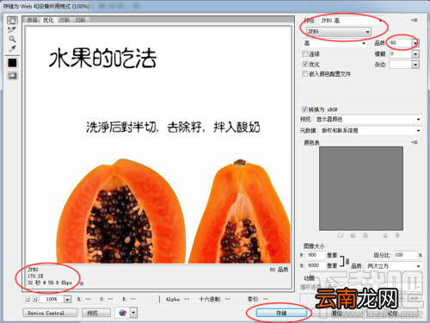430x323 pixels.
Task: Select the Slice Select tool
Action: (12, 29)
